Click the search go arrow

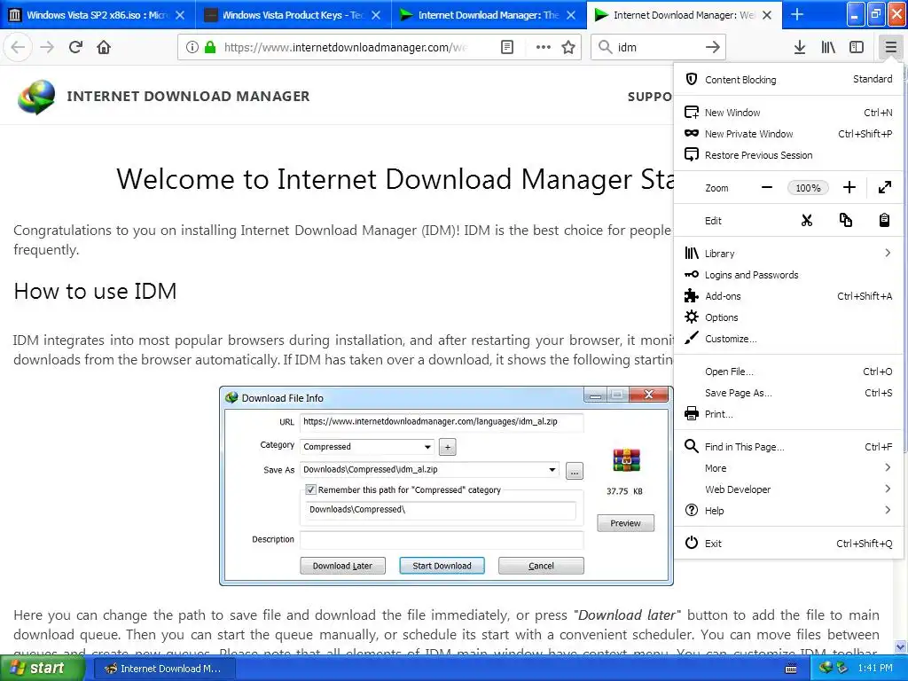point(713,47)
